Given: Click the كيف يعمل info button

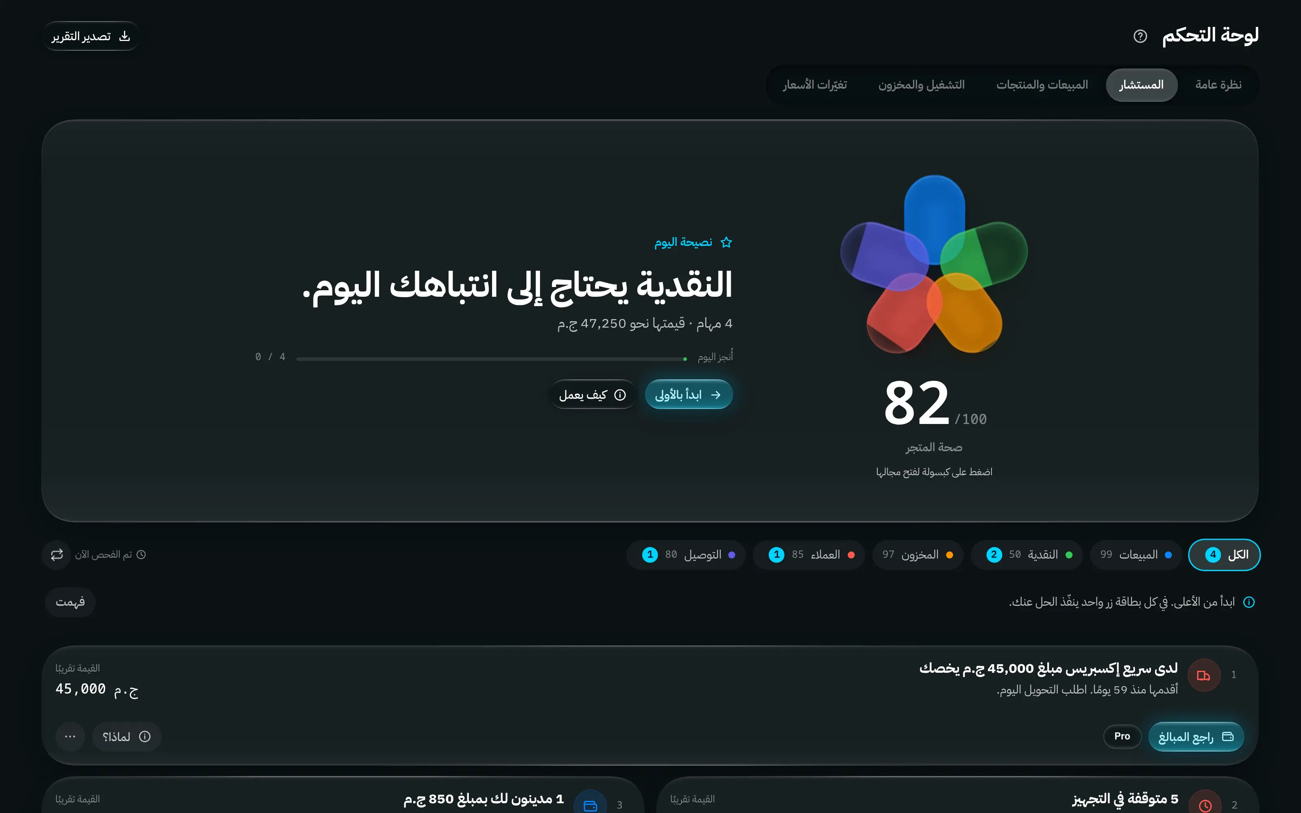Looking at the screenshot, I should (x=593, y=395).
